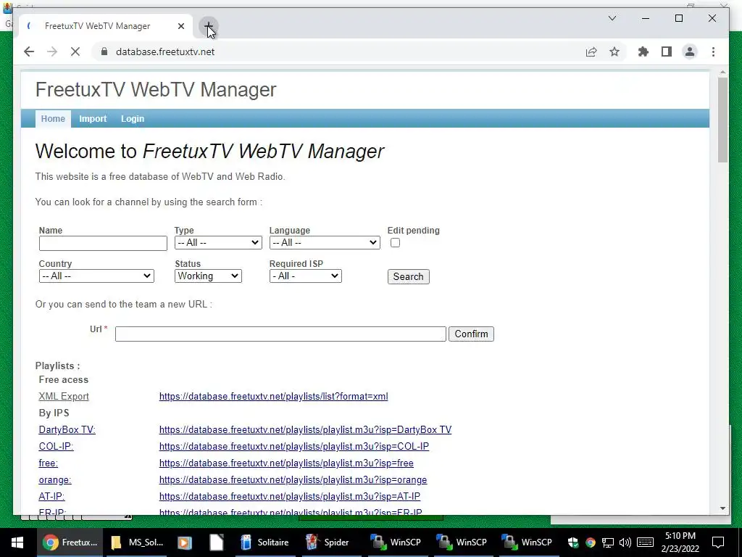
Task: Open Windows Security tray icon
Action: coord(573,542)
